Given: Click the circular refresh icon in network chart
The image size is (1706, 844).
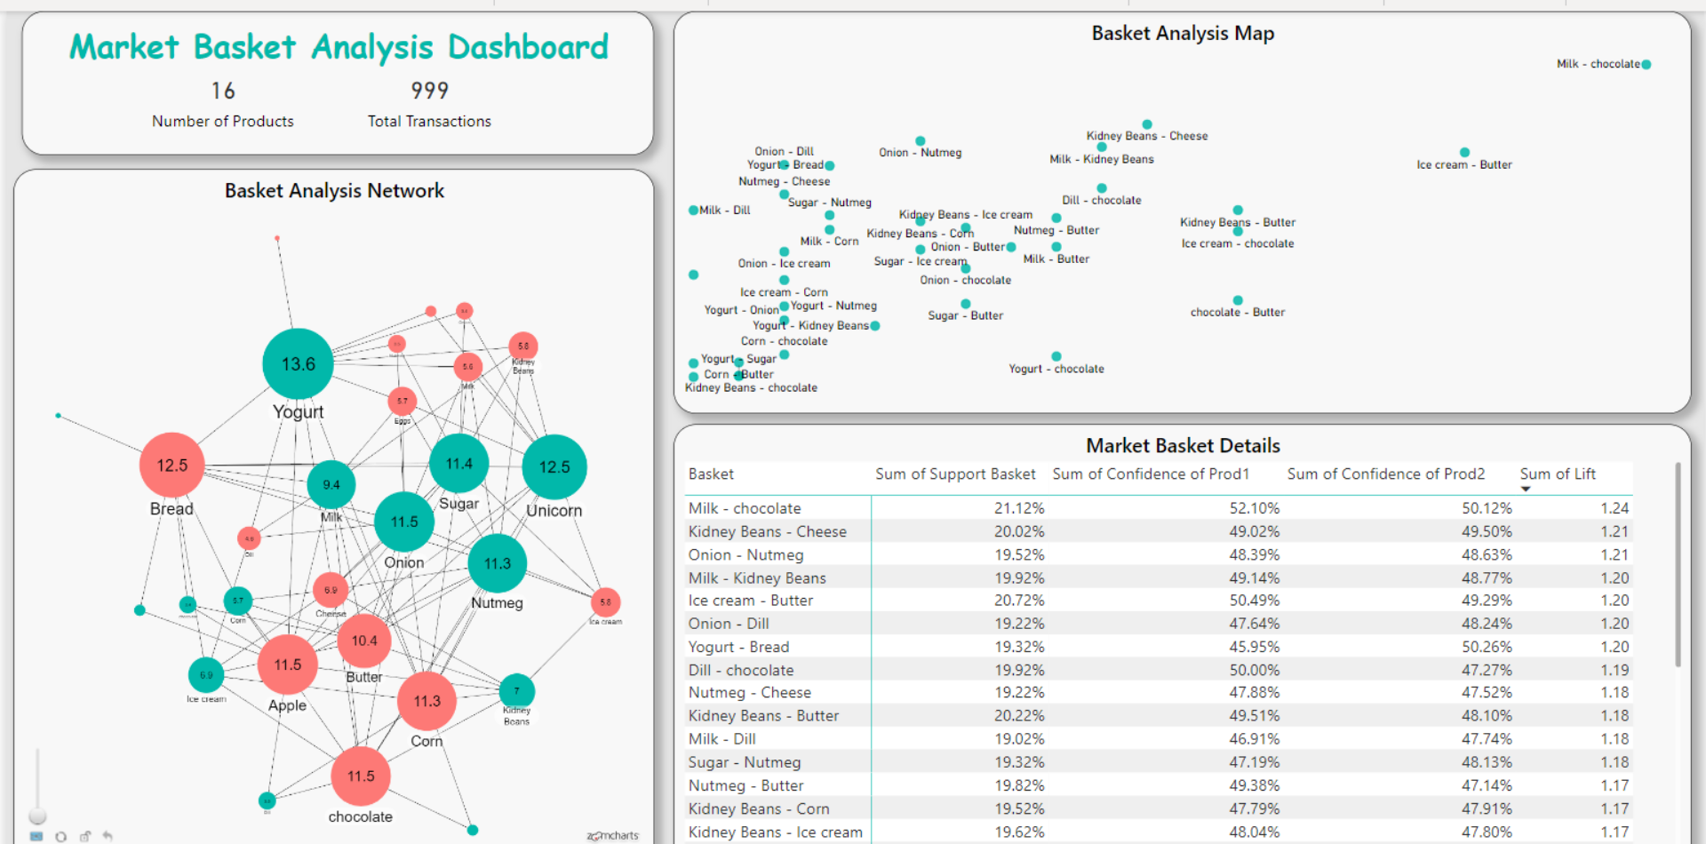Looking at the screenshot, I should [60, 836].
